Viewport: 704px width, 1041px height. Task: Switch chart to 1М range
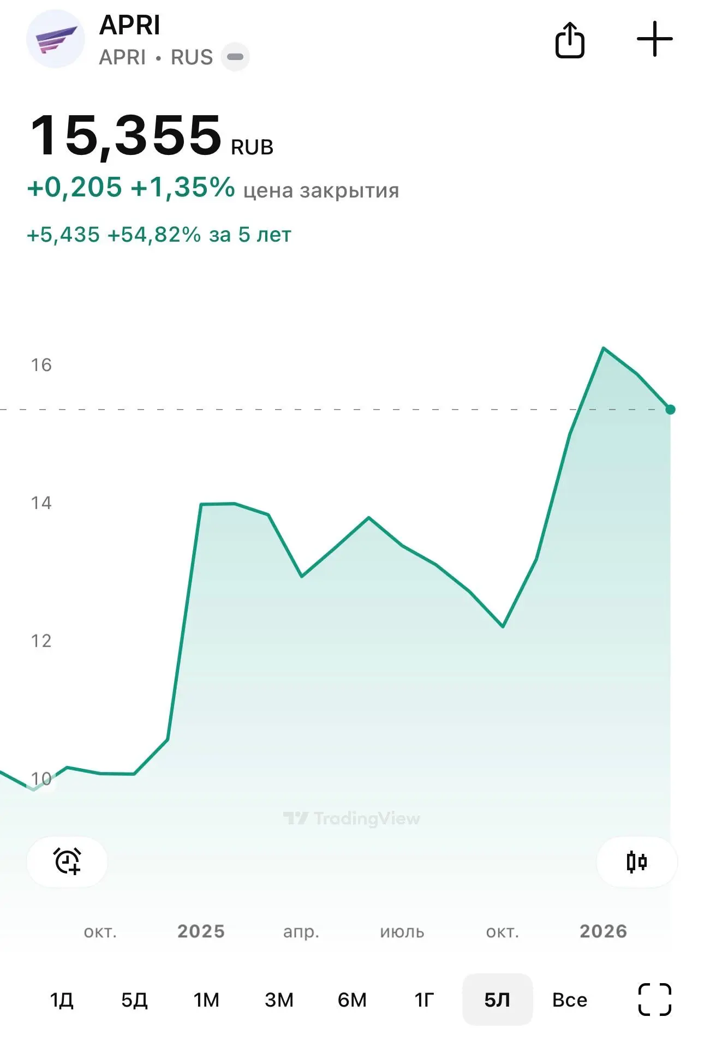click(206, 1000)
